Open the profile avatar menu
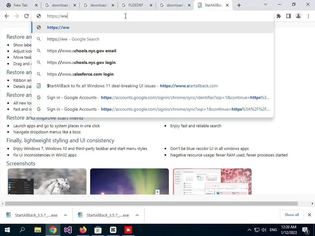The image size is (315, 236). [298, 16]
